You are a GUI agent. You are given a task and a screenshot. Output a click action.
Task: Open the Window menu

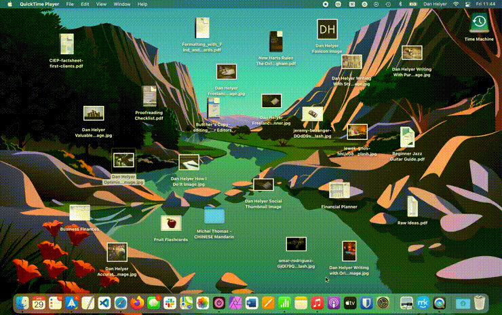pyautogui.click(x=122, y=4)
